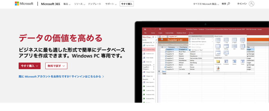Viewport: 269px width, 111px height.
Task: Open Customer List in navigation pane
Action: 149,54
